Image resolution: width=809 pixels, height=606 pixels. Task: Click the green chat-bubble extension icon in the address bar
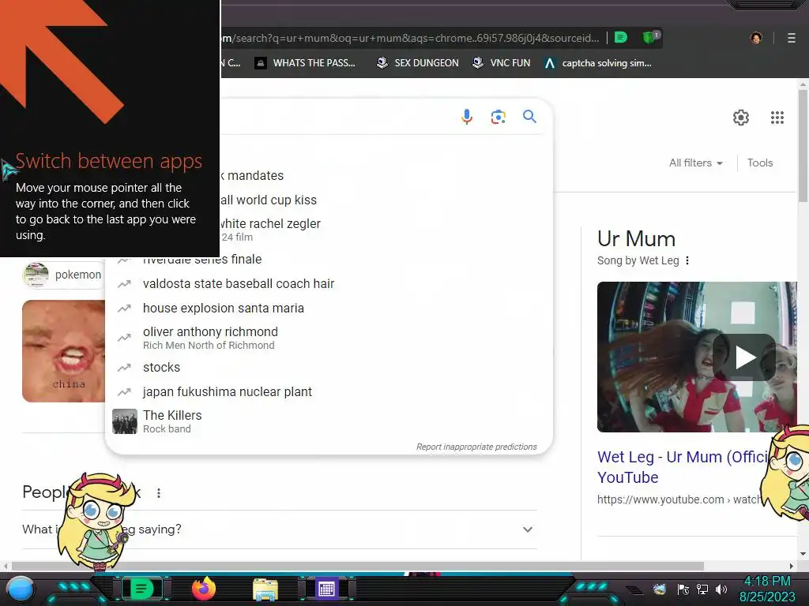coord(621,38)
